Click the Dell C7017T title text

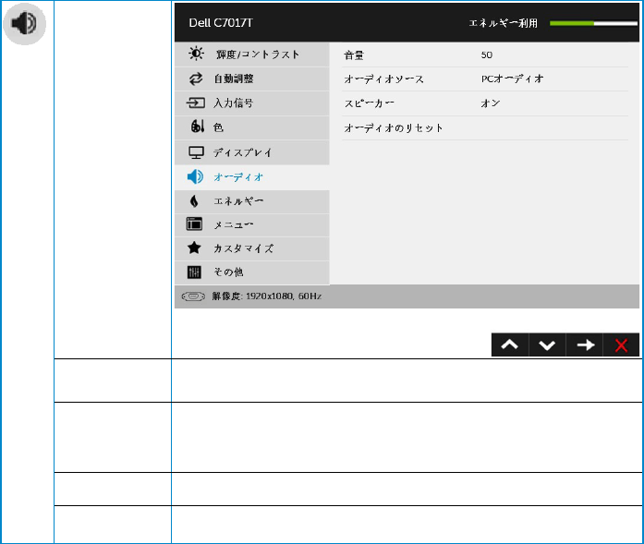[221, 23]
